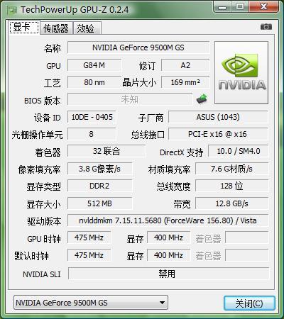The image size is (284, 319).
Task: Open the 传感器 tab
Action: coord(56,28)
